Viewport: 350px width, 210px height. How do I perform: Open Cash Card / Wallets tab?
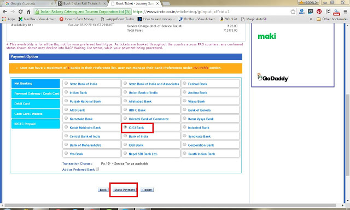point(36,114)
